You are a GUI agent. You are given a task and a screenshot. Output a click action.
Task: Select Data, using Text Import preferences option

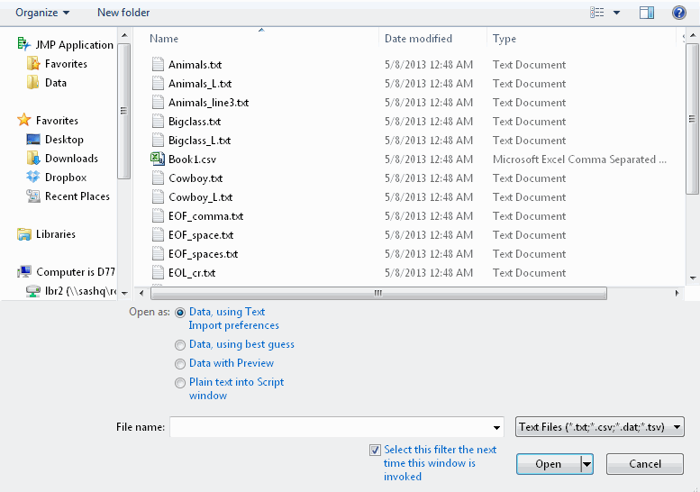180,313
